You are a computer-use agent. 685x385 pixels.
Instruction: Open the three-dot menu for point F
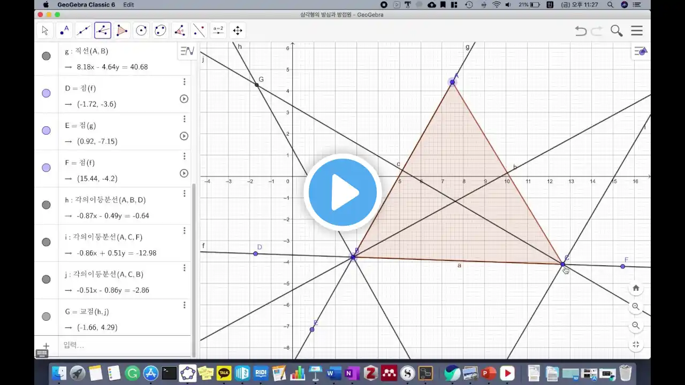point(184,156)
